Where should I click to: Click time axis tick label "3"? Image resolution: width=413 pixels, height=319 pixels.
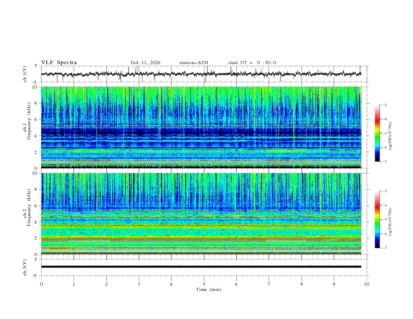coord(139,284)
